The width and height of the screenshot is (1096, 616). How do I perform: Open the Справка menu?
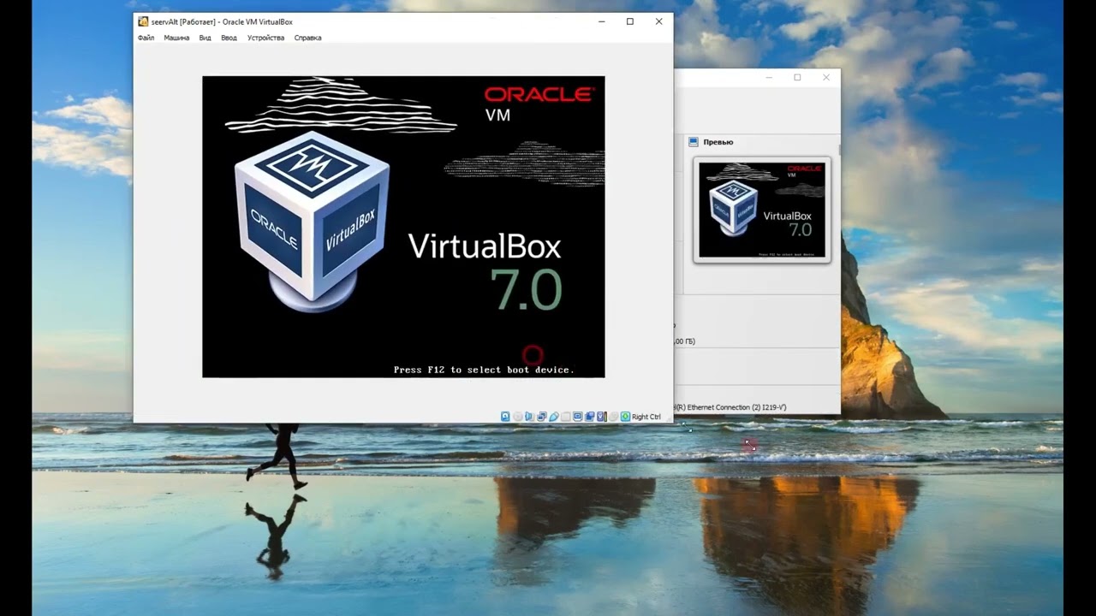coord(307,38)
